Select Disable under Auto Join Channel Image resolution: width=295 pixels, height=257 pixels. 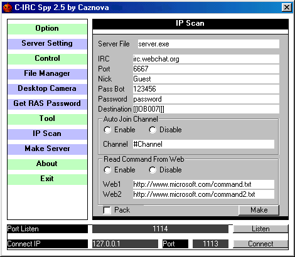click(153, 130)
